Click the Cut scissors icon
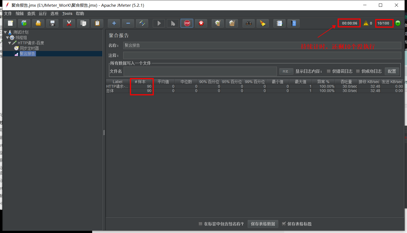407x233 pixels. tap(69, 23)
